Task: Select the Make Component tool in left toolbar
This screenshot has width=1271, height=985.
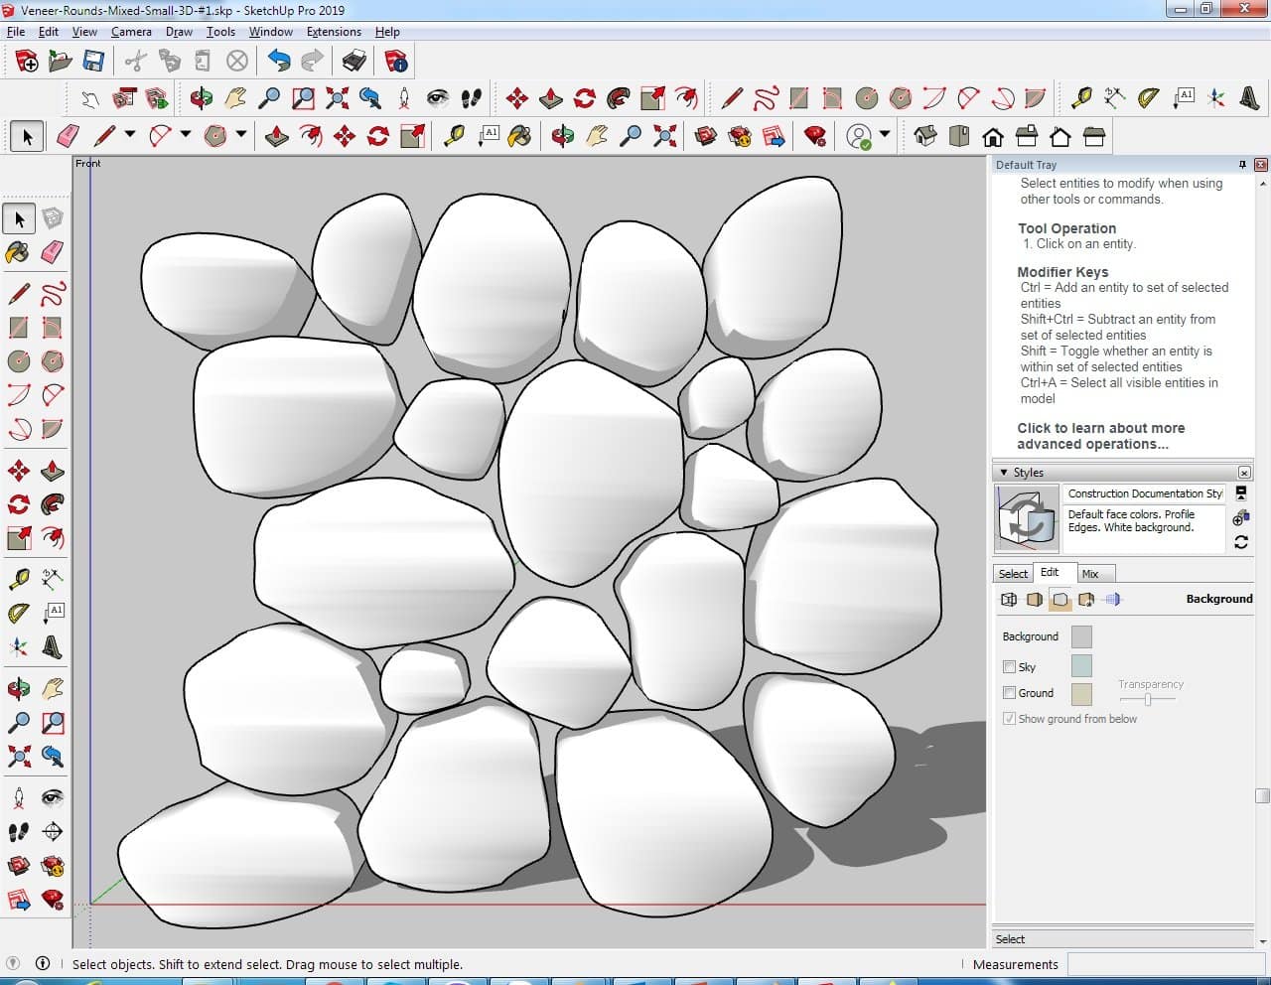Action: pos(53,218)
